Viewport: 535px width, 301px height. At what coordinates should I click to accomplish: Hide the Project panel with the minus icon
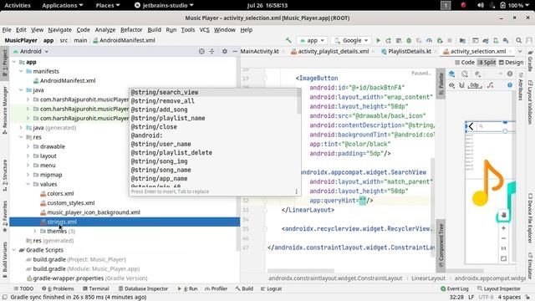[x=235, y=51]
